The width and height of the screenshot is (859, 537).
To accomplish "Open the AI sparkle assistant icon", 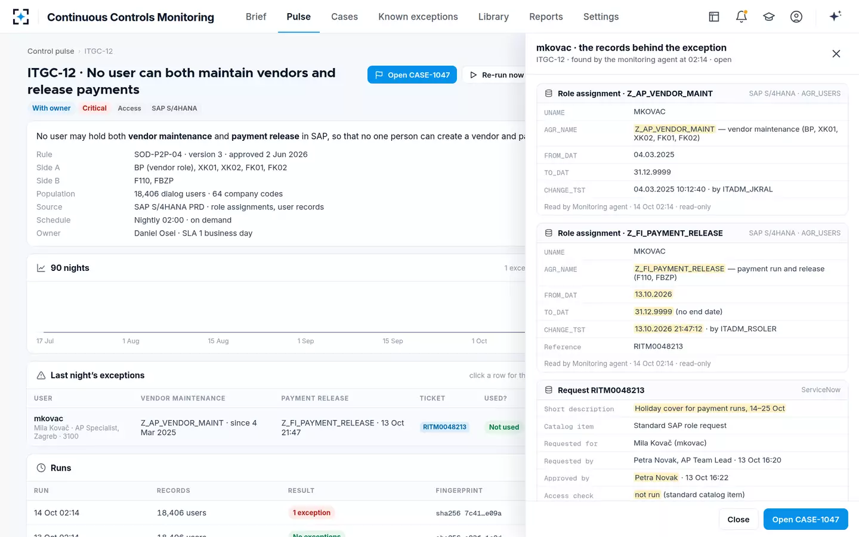I will pos(835,16).
